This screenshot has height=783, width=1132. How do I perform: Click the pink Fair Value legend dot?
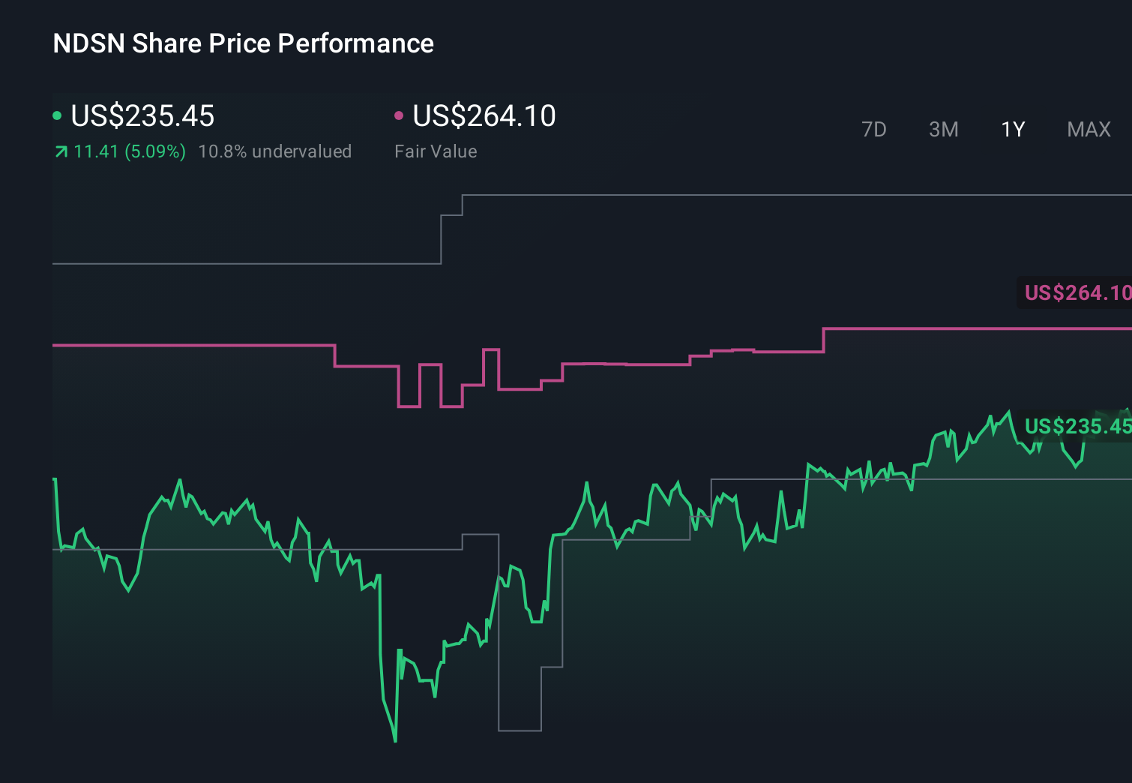(400, 115)
